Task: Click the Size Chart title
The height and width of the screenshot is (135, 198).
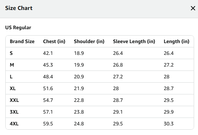Action: tap(19, 8)
